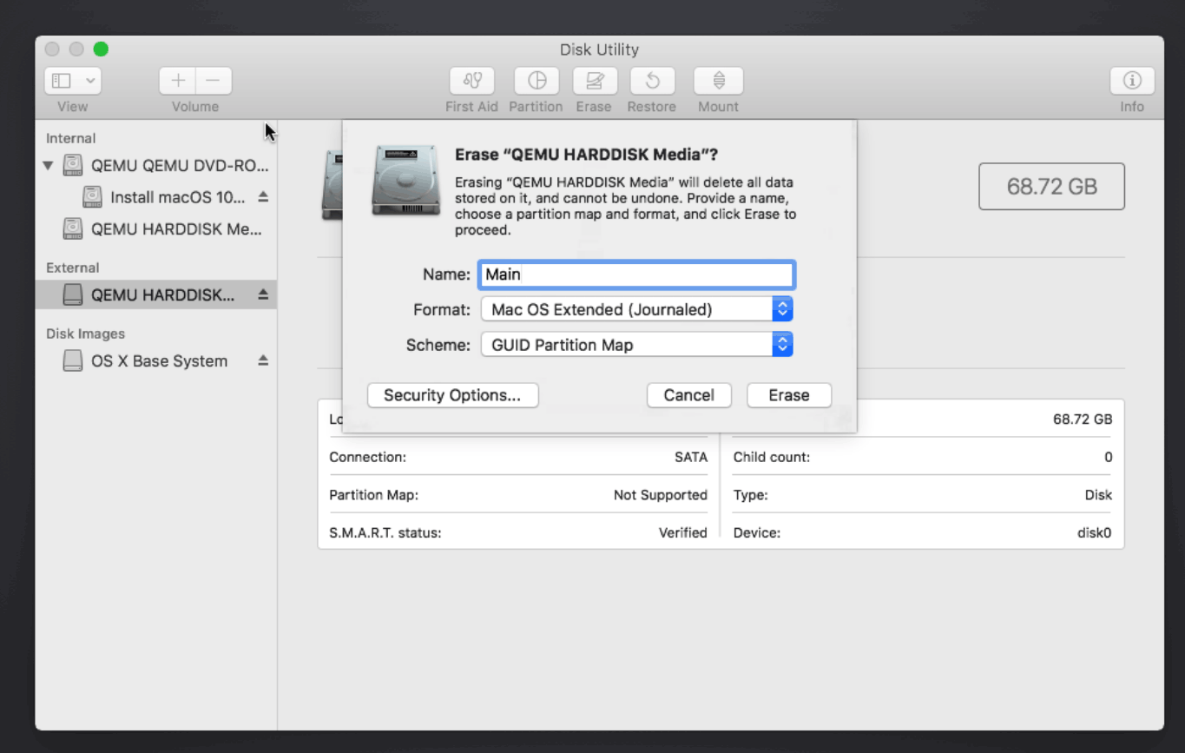The height and width of the screenshot is (753, 1185).
Task: Click the Type value Disk
Action: click(1098, 495)
